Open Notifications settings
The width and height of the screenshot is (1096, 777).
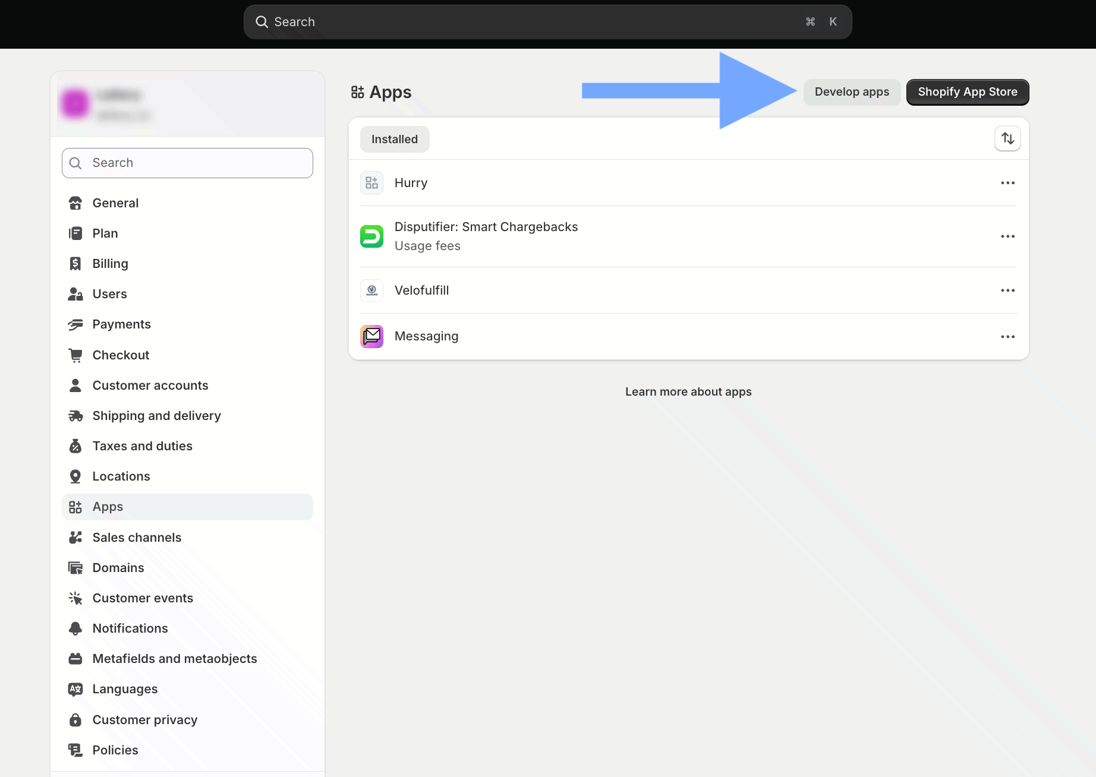[187, 628]
